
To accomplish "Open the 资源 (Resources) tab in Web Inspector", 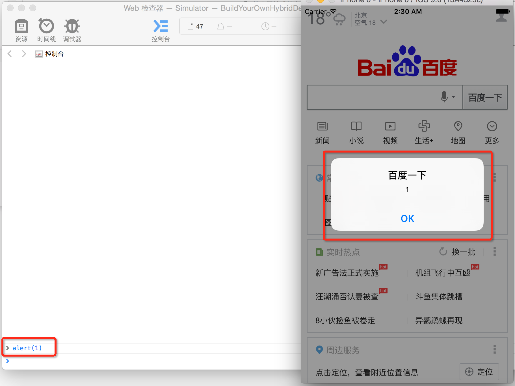I will pos(21,31).
